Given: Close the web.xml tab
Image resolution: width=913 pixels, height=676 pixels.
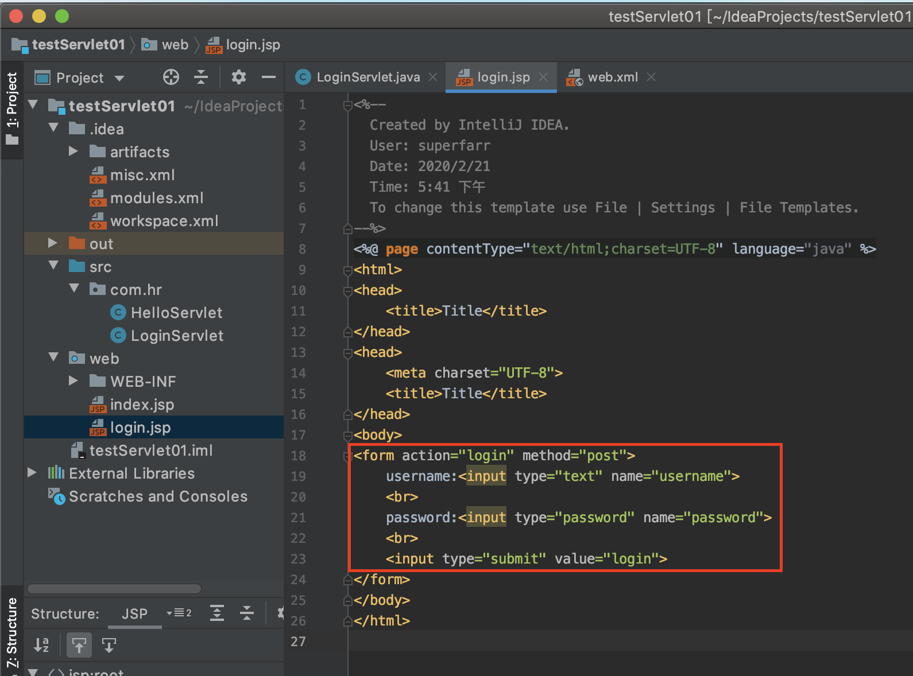Looking at the screenshot, I should (651, 77).
